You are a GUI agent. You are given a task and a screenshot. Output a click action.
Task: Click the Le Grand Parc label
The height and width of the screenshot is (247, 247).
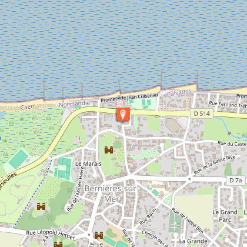point(225,216)
